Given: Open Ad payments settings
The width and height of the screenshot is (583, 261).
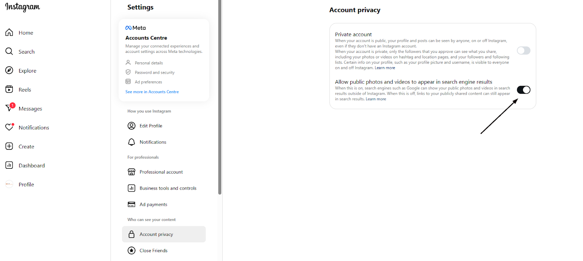Looking at the screenshot, I should coord(164,204).
